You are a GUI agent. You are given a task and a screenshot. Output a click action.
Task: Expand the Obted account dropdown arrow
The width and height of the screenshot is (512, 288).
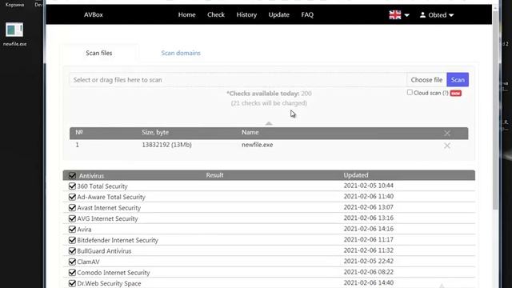pyautogui.click(x=451, y=15)
